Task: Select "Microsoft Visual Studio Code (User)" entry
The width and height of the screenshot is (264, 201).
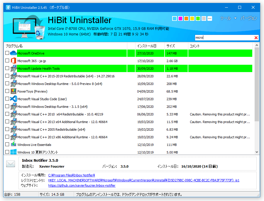Action: click(x=42, y=99)
